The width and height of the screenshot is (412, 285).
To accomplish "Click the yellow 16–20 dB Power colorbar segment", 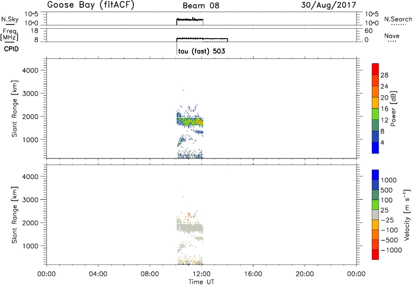I will click(375, 103).
